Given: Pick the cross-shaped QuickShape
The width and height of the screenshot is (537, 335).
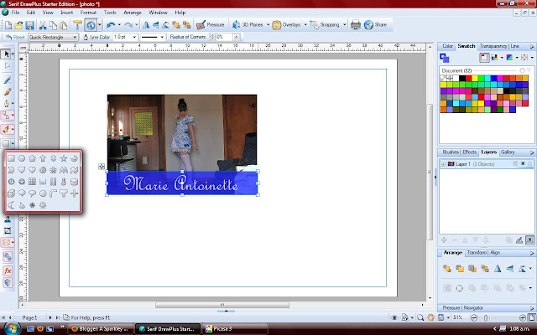Looking at the screenshot, I should click(x=74, y=193).
